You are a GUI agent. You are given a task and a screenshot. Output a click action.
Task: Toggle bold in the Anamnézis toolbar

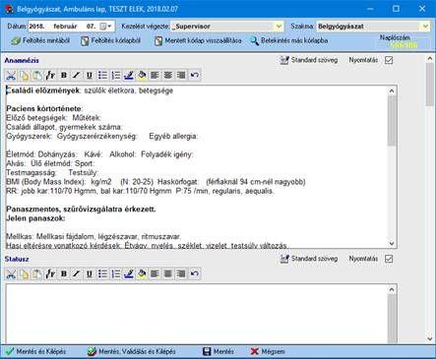click(64, 76)
